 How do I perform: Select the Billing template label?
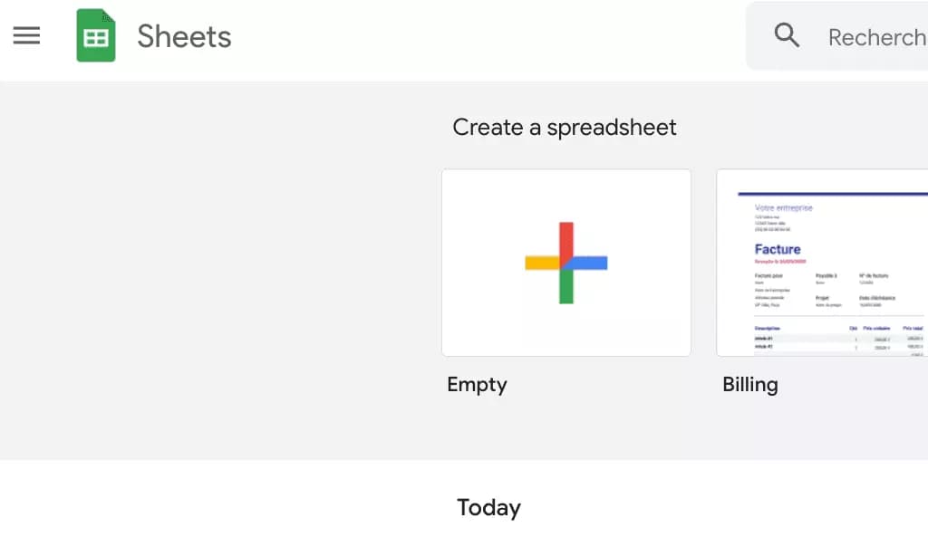tap(749, 385)
